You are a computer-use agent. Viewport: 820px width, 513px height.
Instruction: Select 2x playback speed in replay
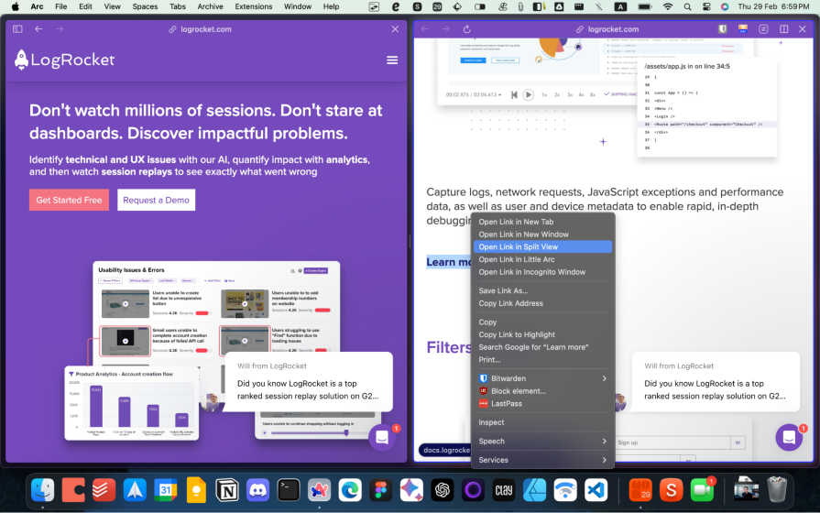coord(557,94)
